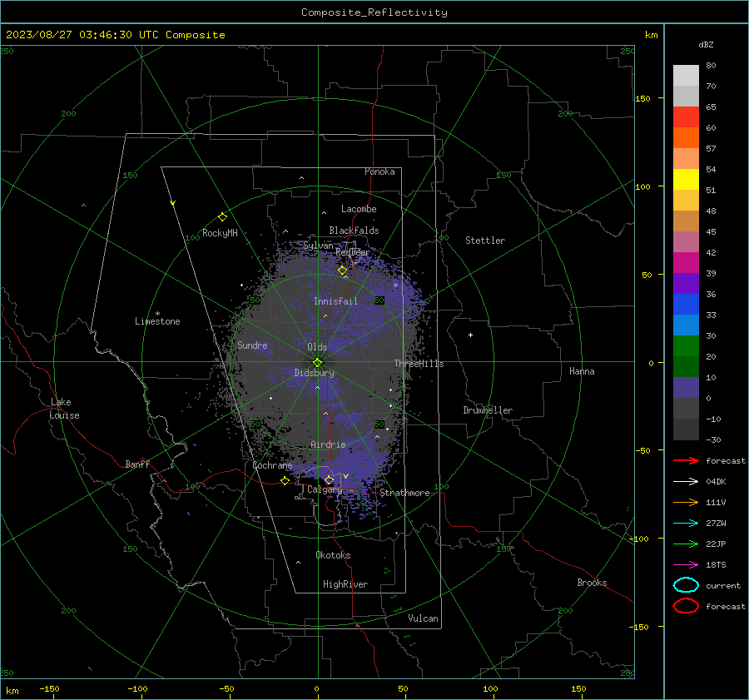The image size is (749, 700).
Task: Click the ThreeHills label
Action: point(419,364)
